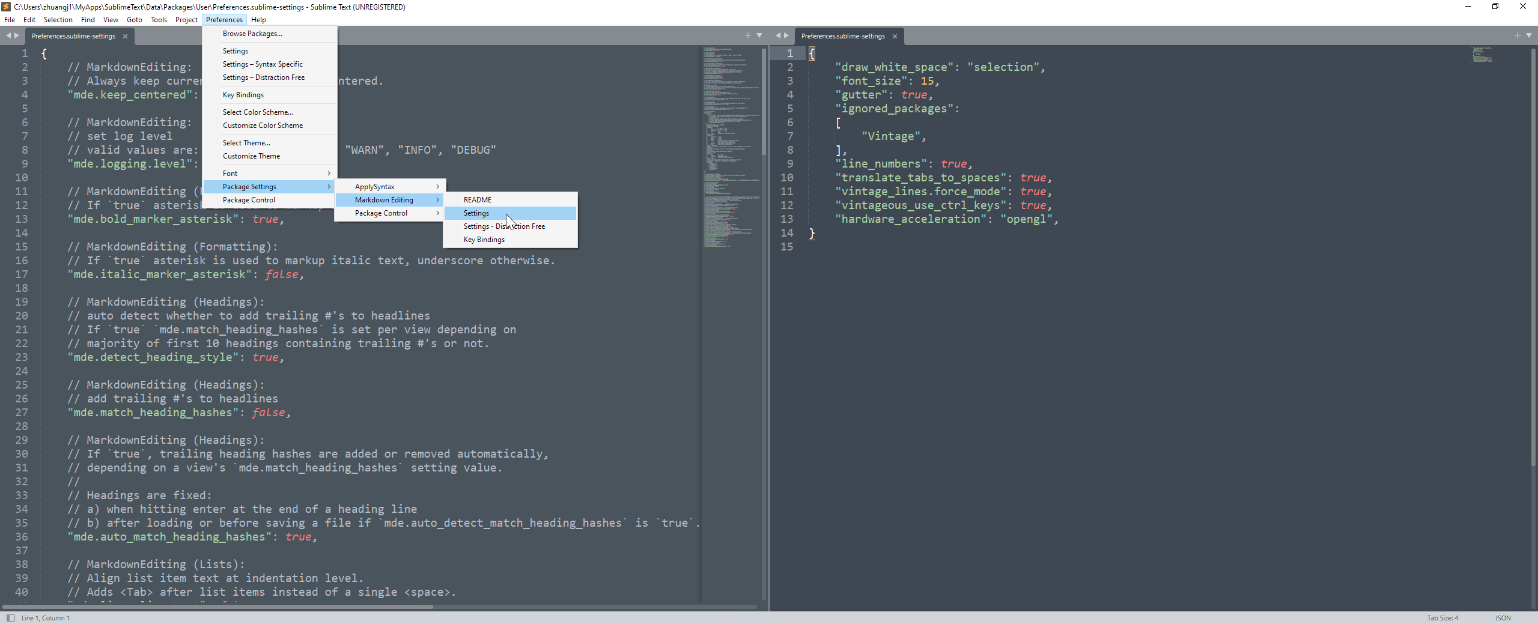Click JSON syntax selector in status bar
The width and height of the screenshot is (1538, 624).
1503,618
